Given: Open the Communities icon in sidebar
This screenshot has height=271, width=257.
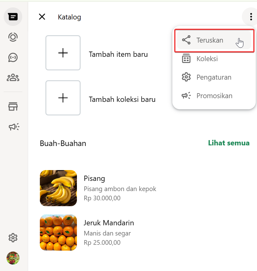Looking at the screenshot, I should coord(13,78).
